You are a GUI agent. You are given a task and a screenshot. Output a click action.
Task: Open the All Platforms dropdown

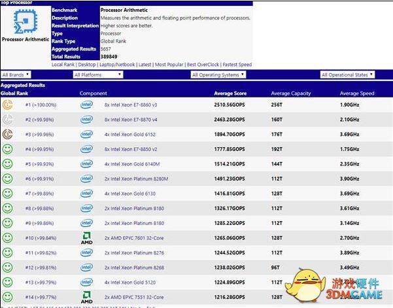(98, 75)
